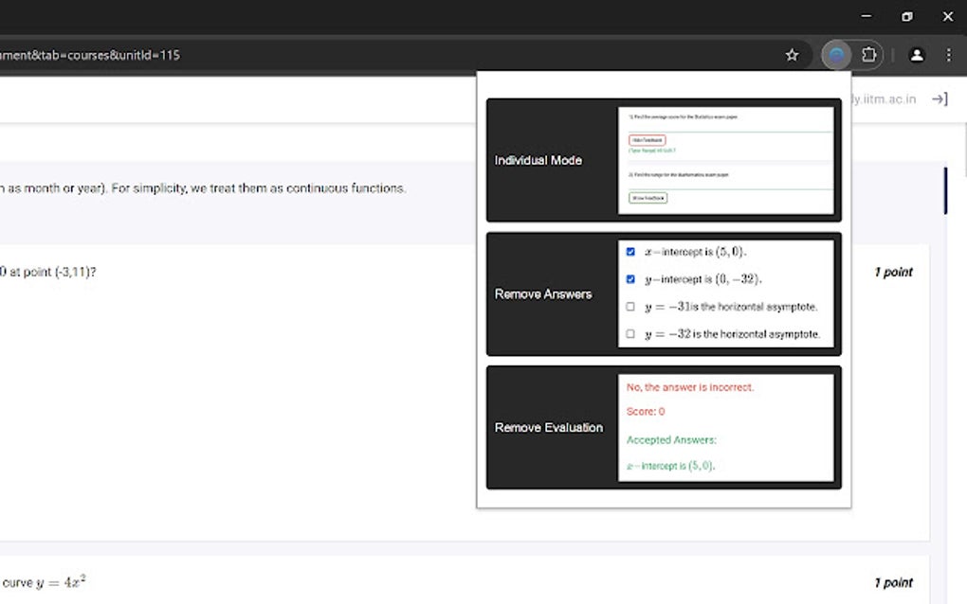
Task: Click the browser address bar
Action: 379,55
